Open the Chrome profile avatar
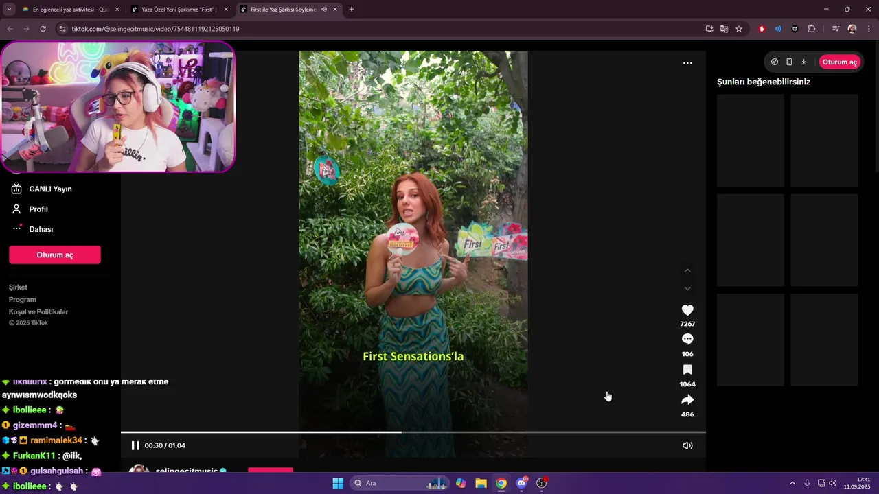 852,29
